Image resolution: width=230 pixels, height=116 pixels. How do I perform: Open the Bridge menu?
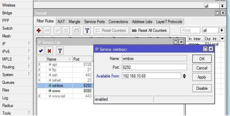(17, 13)
